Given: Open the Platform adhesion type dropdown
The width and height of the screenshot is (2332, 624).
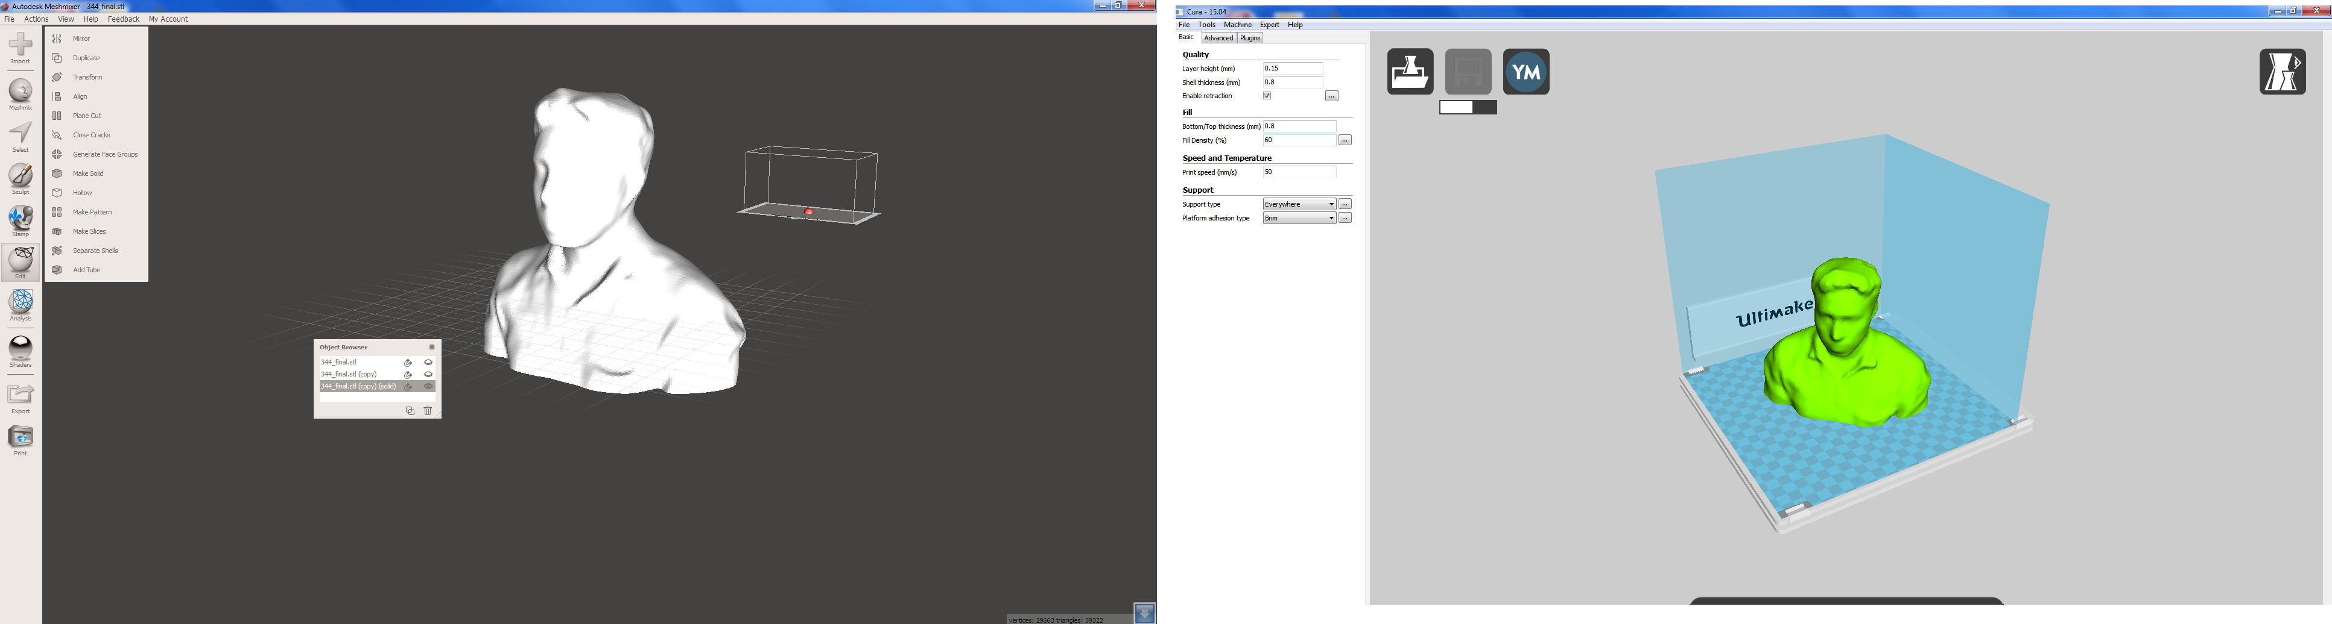Looking at the screenshot, I should tap(1299, 218).
